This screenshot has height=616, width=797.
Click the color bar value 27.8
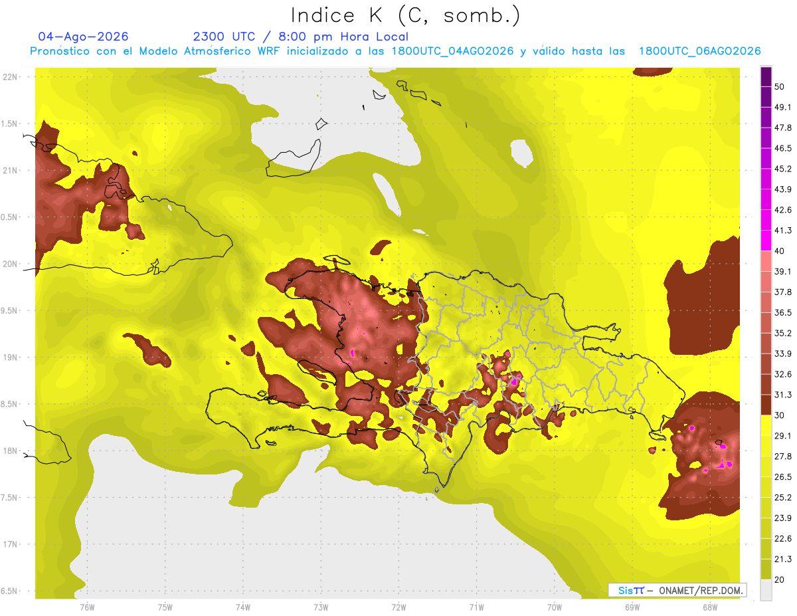click(783, 457)
